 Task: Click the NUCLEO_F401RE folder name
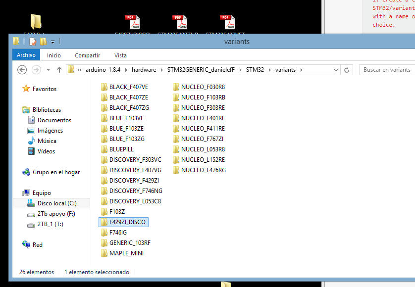click(203, 118)
